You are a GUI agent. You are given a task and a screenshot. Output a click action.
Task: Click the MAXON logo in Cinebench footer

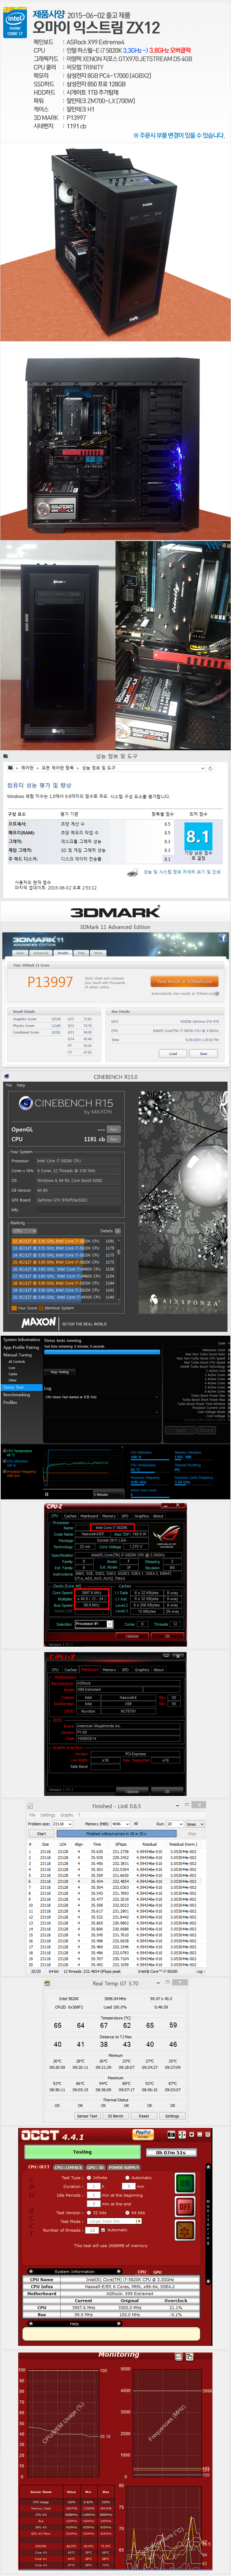[39, 1322]
